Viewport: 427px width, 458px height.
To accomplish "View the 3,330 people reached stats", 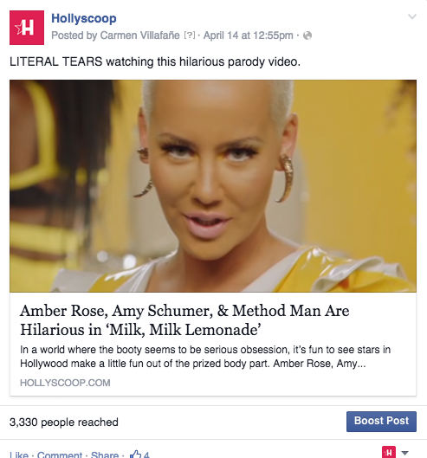I will coord(64,423).
